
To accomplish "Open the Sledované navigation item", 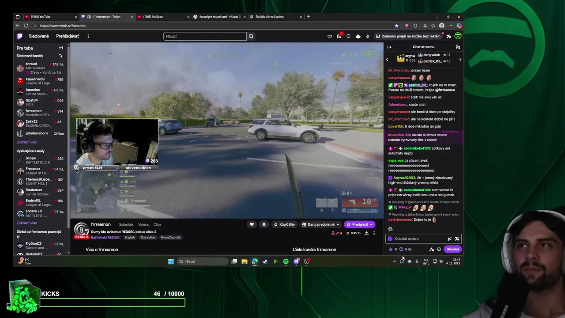I will point(39,36).
